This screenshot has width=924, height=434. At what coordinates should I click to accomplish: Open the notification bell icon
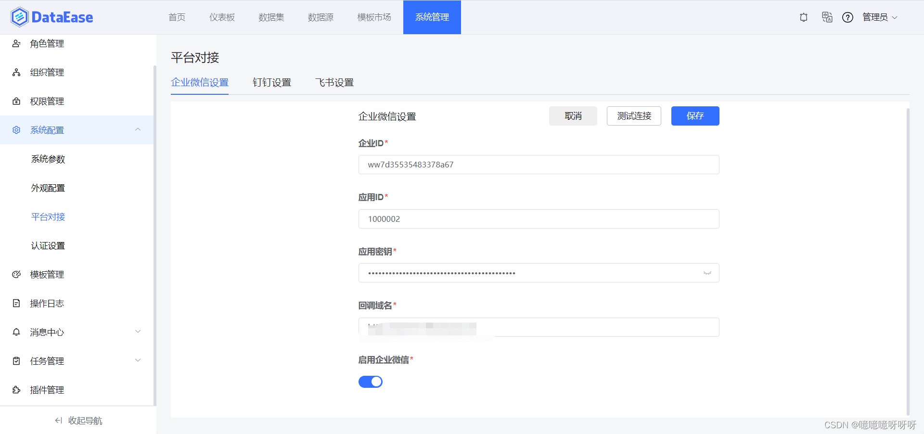point(803,17)
